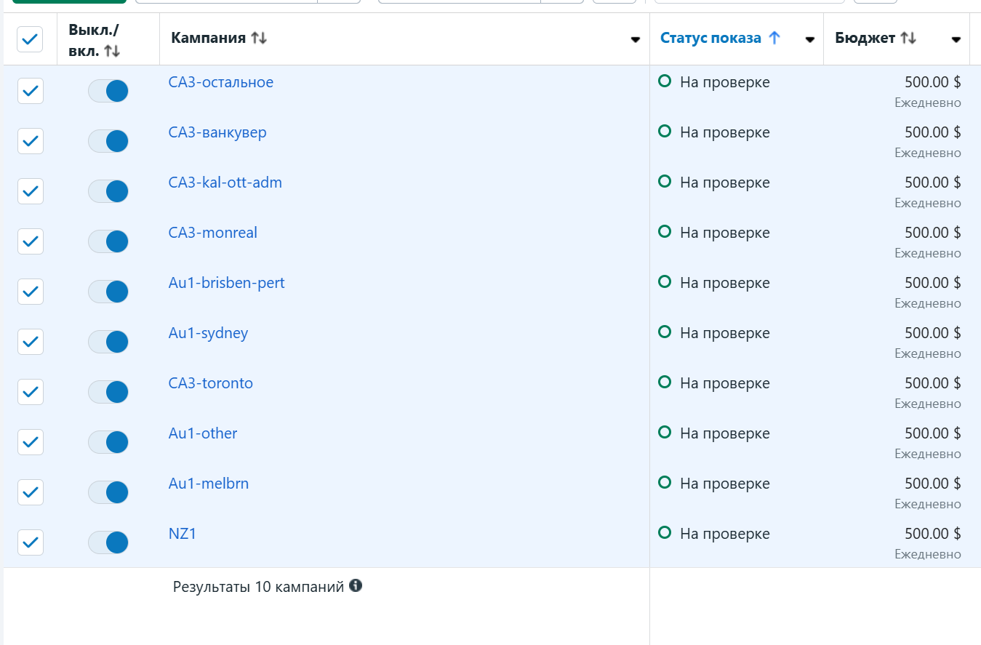Uncheck checkbox for CA3-ванкувер campaign
The image size is (981, 645).
(x=31, y=141)
